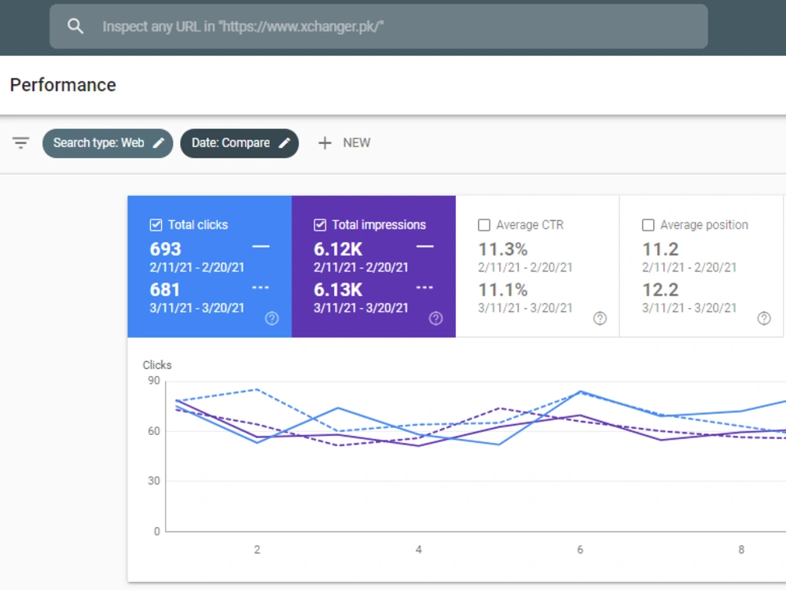Click the plus icon beside NEW
Viewport: 786px width, 590px height.
point(325,143)
